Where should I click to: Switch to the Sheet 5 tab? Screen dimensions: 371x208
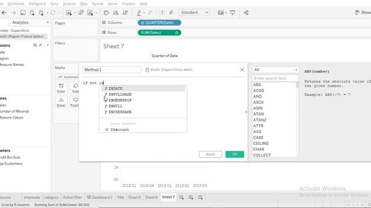pyautogui.click(x=134, y=198)
